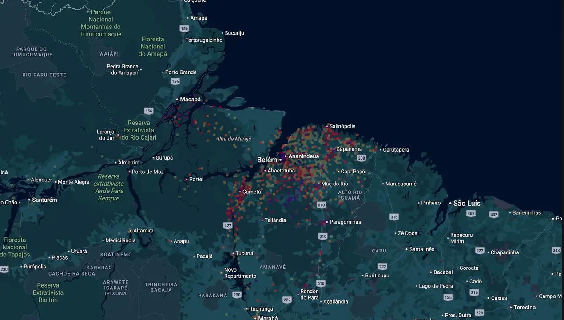Click the Alenquer town label

pos(41,180)
